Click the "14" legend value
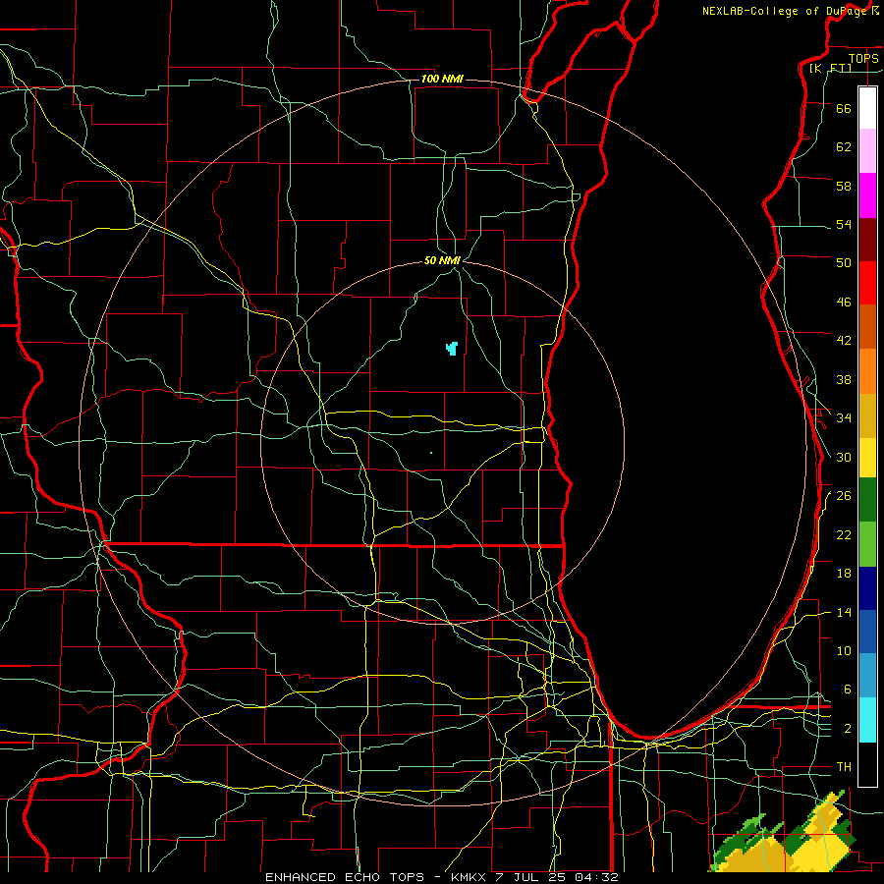The image size is (884, 884). point(844,612)
